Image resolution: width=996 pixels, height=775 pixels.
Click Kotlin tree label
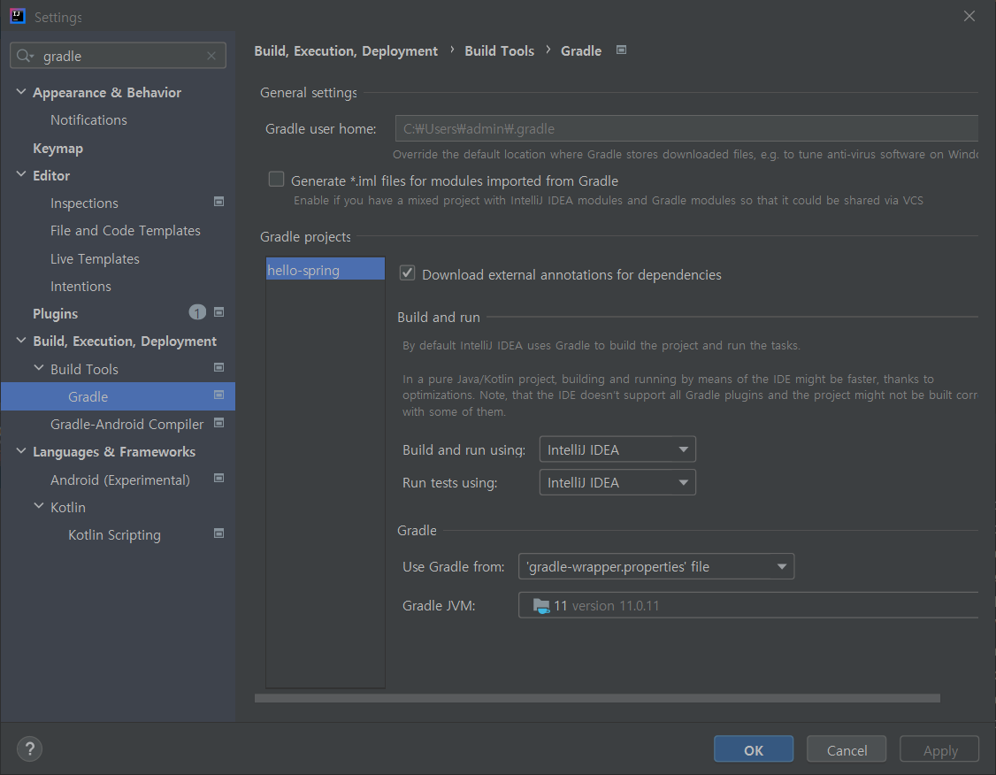coord(68,508)
